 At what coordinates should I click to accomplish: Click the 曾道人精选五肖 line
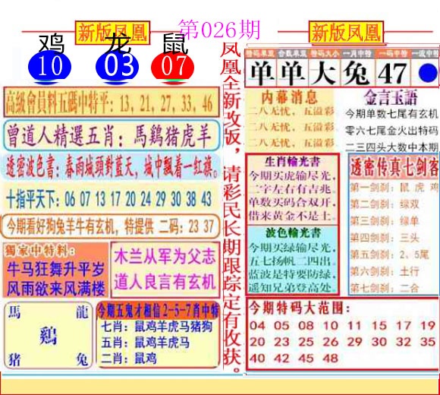[x=112, y=136]
